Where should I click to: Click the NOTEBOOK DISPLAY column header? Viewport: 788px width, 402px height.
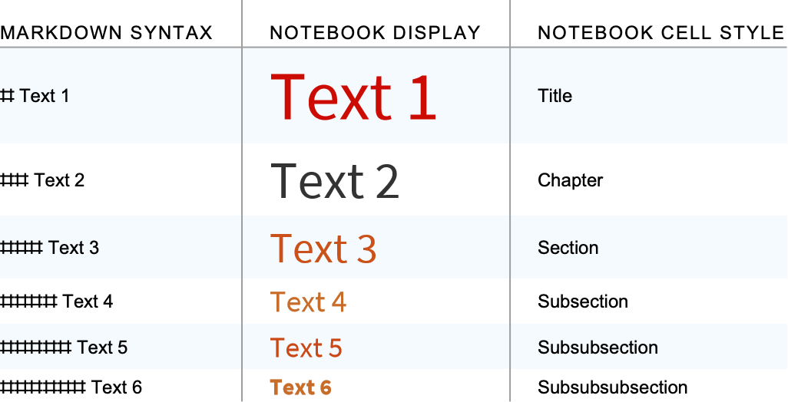point(376,33)
